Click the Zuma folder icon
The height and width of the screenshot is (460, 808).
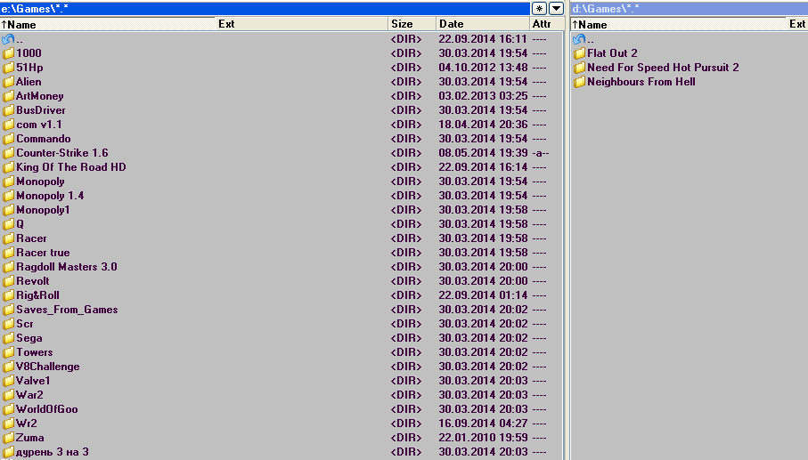[8, 438]
